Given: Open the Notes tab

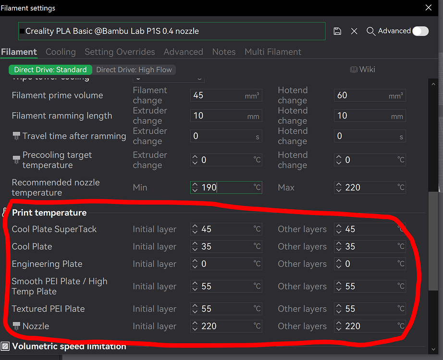Looking at the screenshot, I should [224, 52].
